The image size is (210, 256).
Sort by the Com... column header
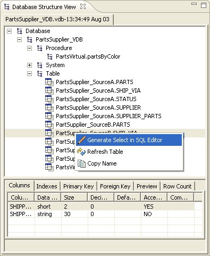pos(180,197)
